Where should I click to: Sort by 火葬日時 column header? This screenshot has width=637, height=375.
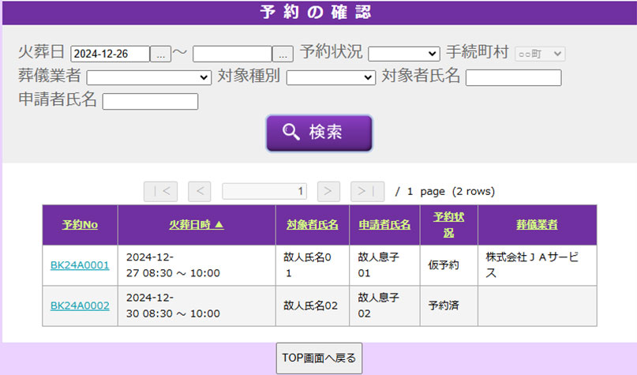[197, 225]
